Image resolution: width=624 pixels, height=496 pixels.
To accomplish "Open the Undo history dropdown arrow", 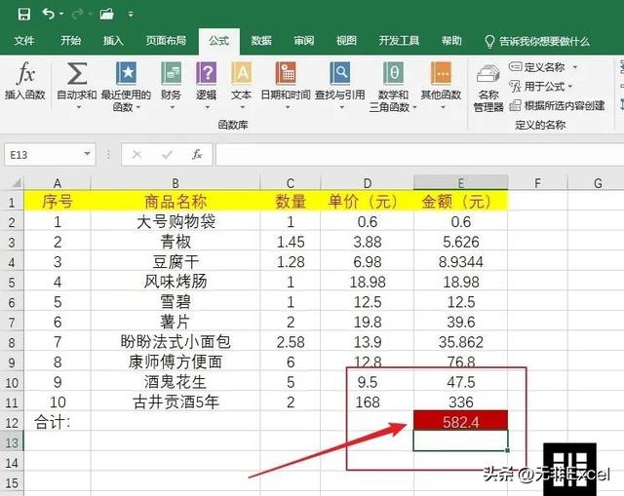I will click(61, 15).
